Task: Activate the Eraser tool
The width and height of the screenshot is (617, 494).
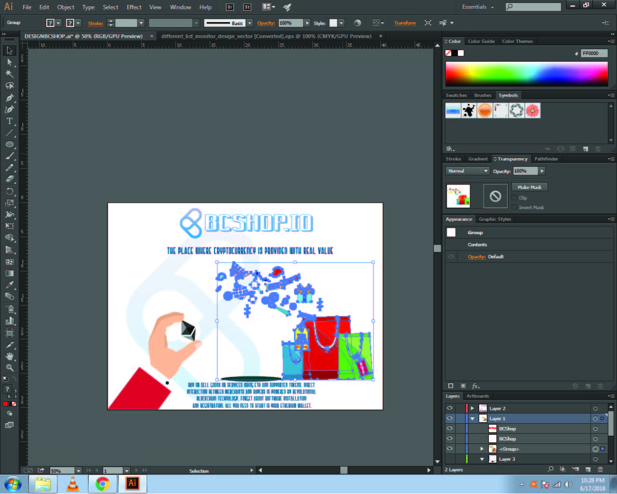Action: [10, 179]
